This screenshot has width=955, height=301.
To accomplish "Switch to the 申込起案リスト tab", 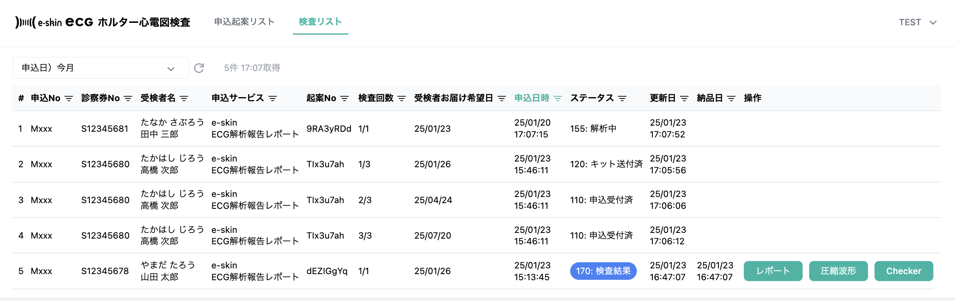I will 244,22.
